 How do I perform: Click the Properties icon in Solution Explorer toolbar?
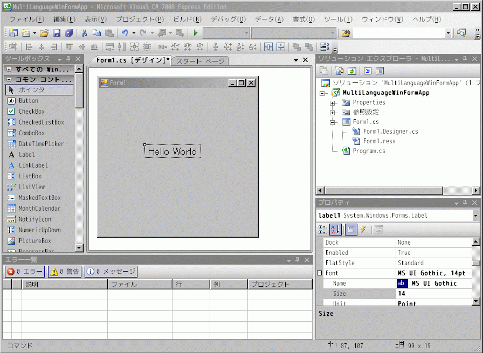pyautogui.click(x=324, y=71)
